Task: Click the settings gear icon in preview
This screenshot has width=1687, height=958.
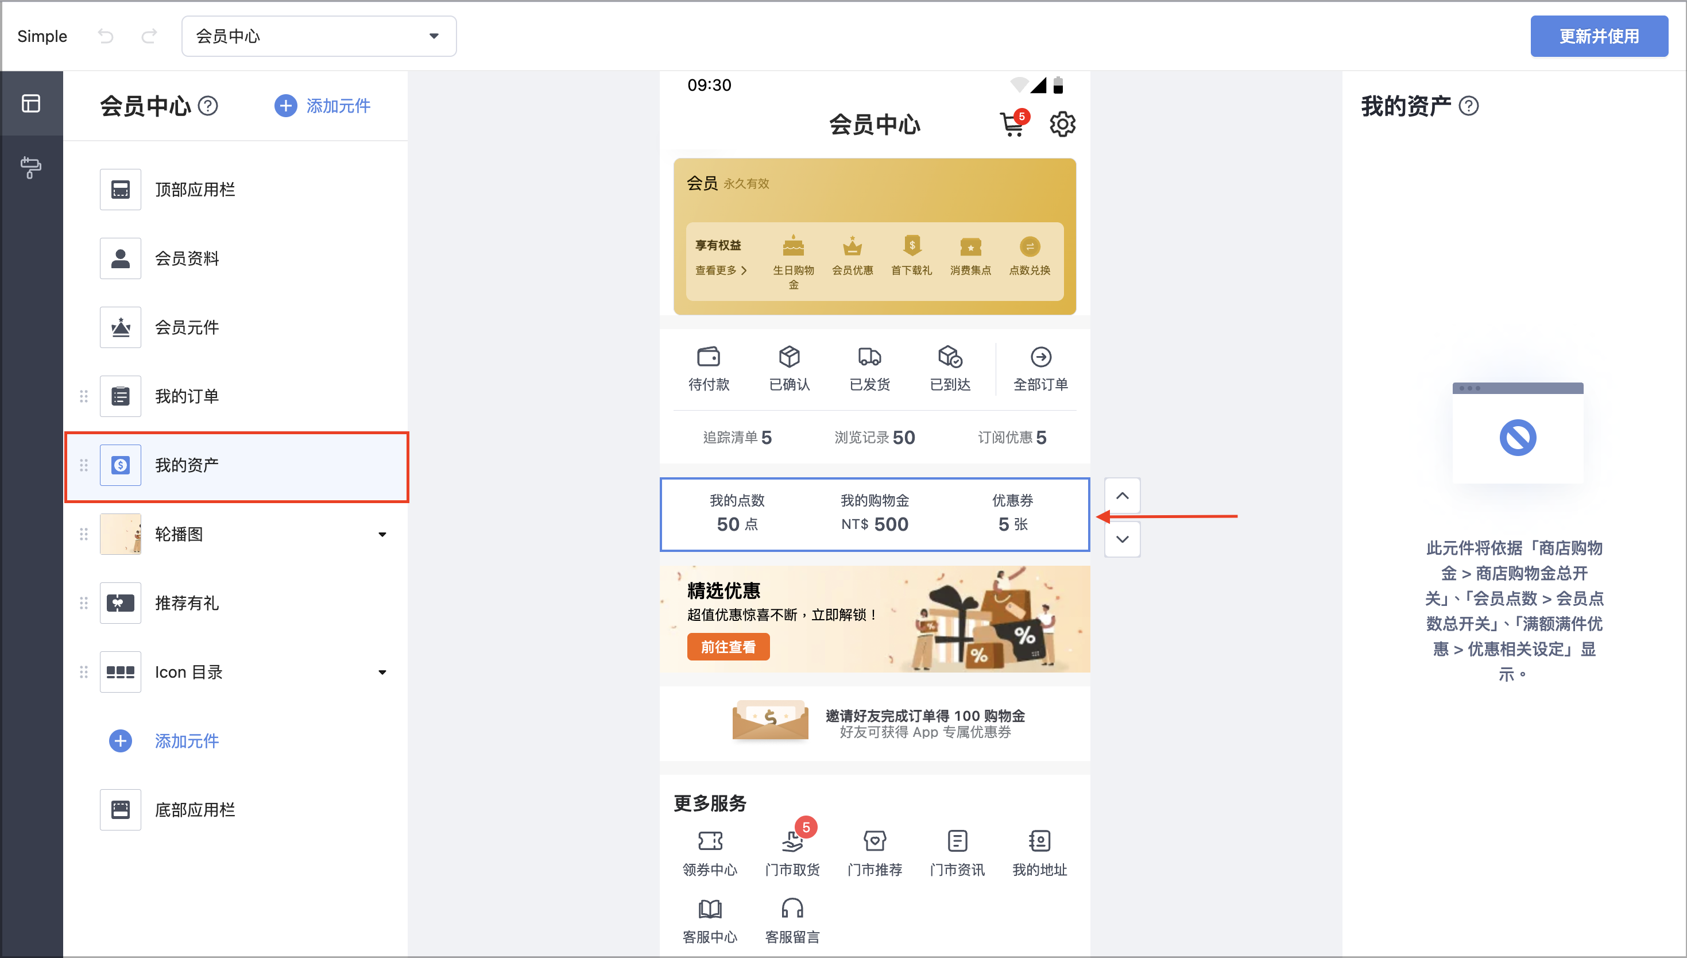Action: point(1062,125)
